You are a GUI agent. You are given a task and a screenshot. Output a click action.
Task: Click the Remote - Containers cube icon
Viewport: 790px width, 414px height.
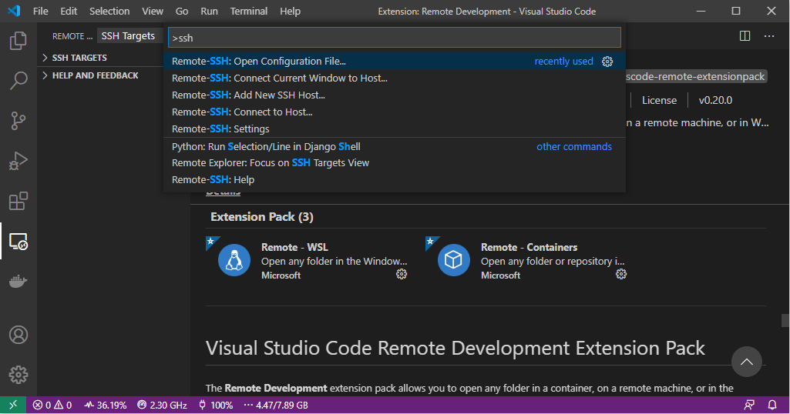(453, 260)
